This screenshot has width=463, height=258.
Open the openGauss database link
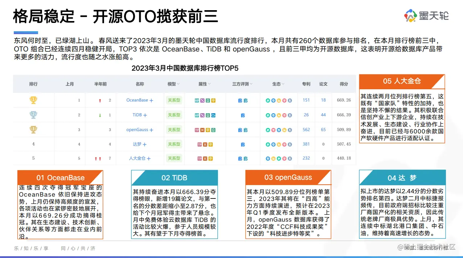137,130
